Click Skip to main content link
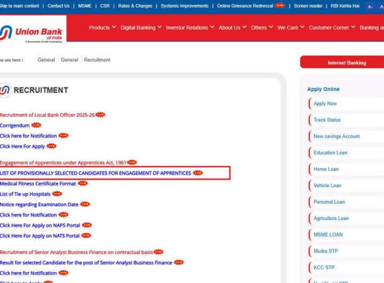The height and width of the screenshot is (283, 384). pos(19,6)
